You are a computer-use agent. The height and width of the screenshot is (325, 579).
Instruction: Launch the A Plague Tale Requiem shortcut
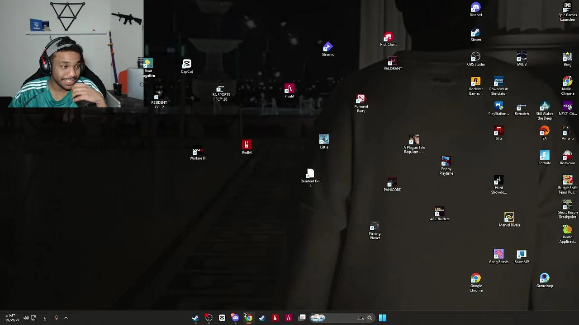(x=414, y=144)
